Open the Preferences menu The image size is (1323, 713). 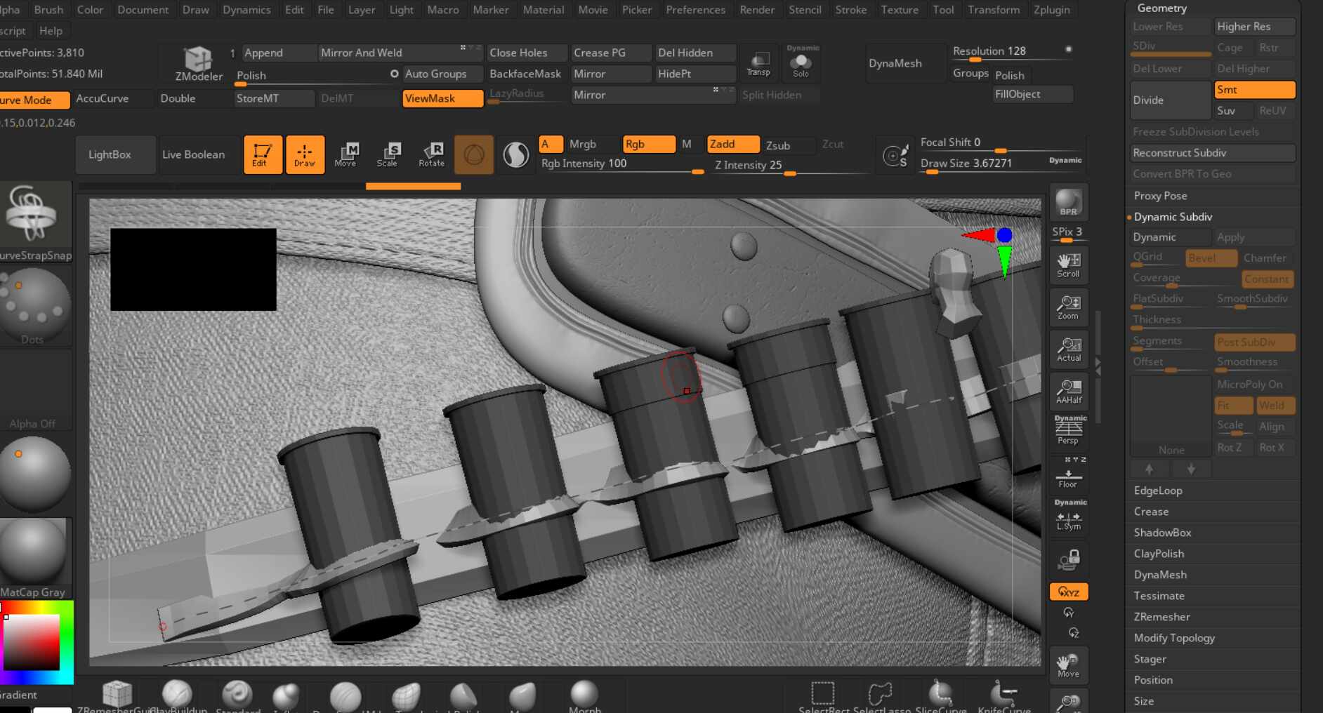695,10
